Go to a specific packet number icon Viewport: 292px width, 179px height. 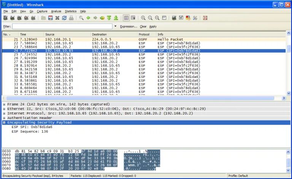(102, 18)
